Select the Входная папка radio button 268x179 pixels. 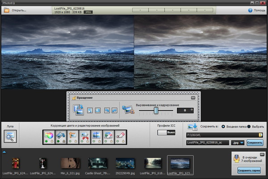coord(223,127)
